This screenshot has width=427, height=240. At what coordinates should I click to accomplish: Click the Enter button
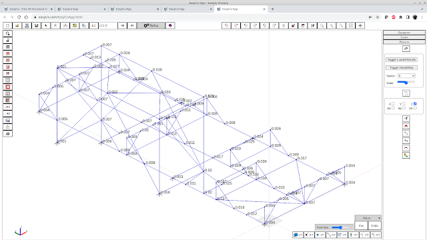(374, 225)
